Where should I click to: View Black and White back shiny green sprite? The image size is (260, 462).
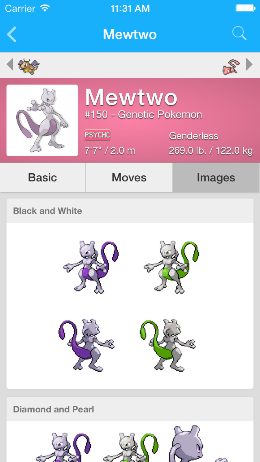click(x=167, y=345)
